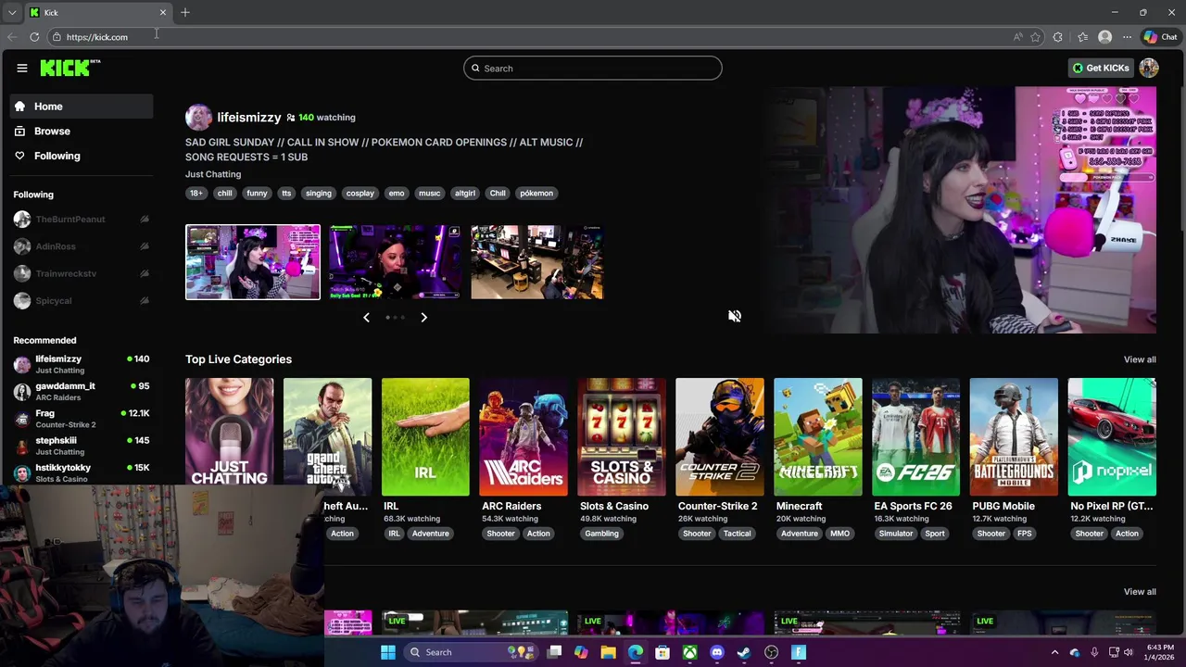Go to previous featured stream

(366, 318)
